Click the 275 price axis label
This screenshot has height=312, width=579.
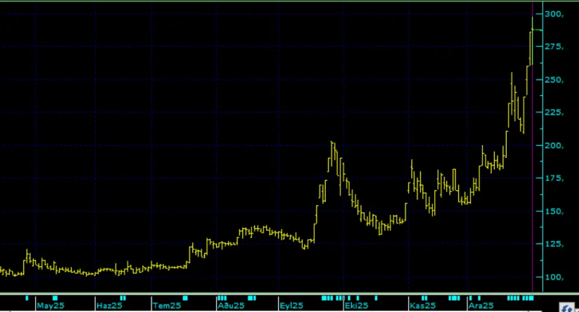pyautogui.click(x=554, y=47)
